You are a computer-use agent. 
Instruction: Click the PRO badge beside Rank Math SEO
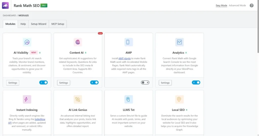point(44,6)
